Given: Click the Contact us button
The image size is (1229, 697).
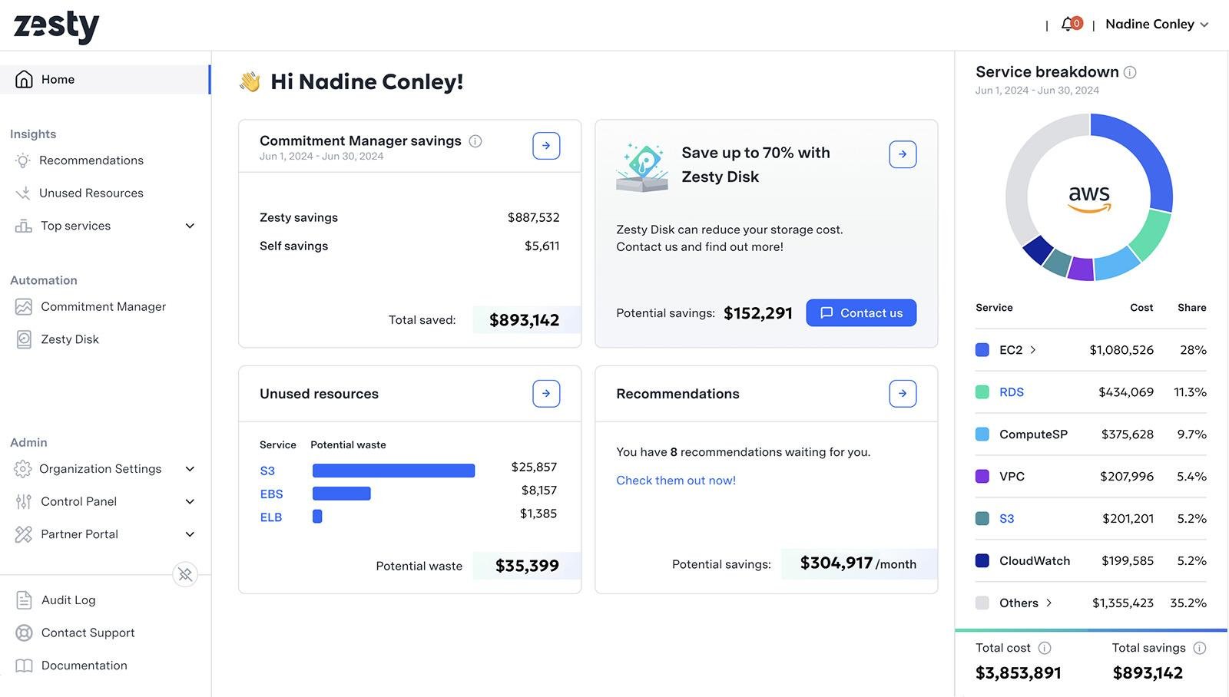Looking at the screenshot, I should pyautogui.click(x=861, y=313).
